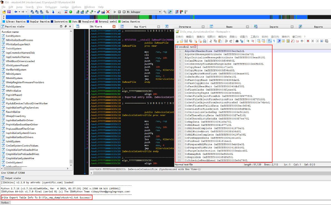The height and width of the screenshot is (205, 331).
Task: Float the Functions window panel
Action: coord(66,26)
